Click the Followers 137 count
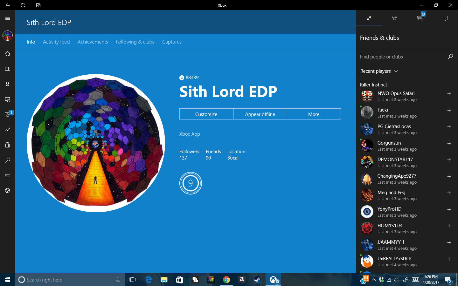The width and height of the screenshot is (458, 286). click(x=189, y=155)
